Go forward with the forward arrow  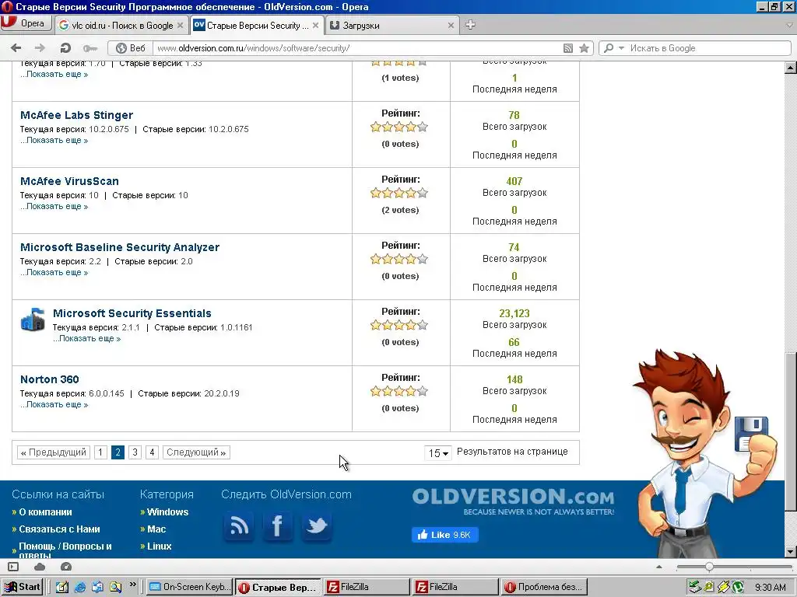pos(40,48)
